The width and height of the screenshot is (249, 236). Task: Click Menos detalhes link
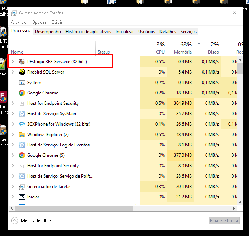pyautogui.click(x=36, y=221)
